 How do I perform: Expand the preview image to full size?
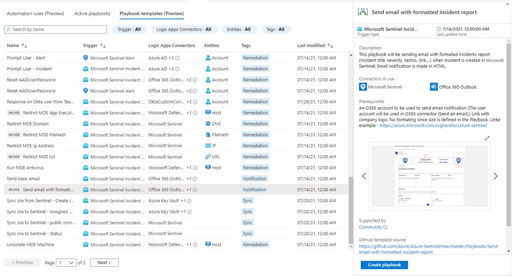(487, 138)
